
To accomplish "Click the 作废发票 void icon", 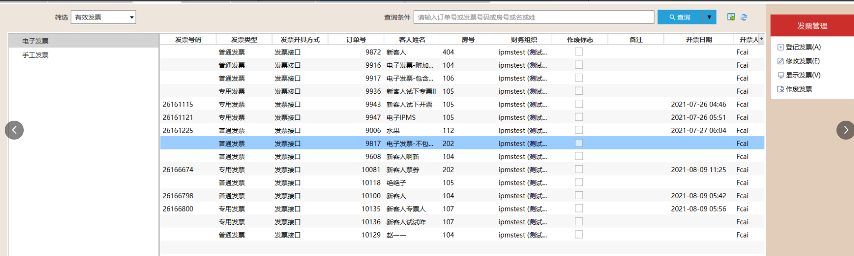I will (780, 89).
